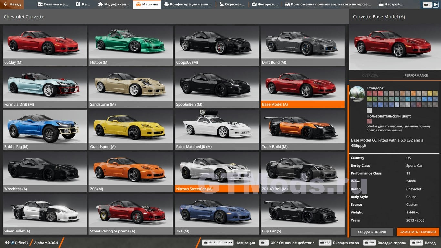The height and width of the screenshot is (248, 441).
Task: Click the Value figure 54000
Action: pyautogui.click(x=411, y=181)
